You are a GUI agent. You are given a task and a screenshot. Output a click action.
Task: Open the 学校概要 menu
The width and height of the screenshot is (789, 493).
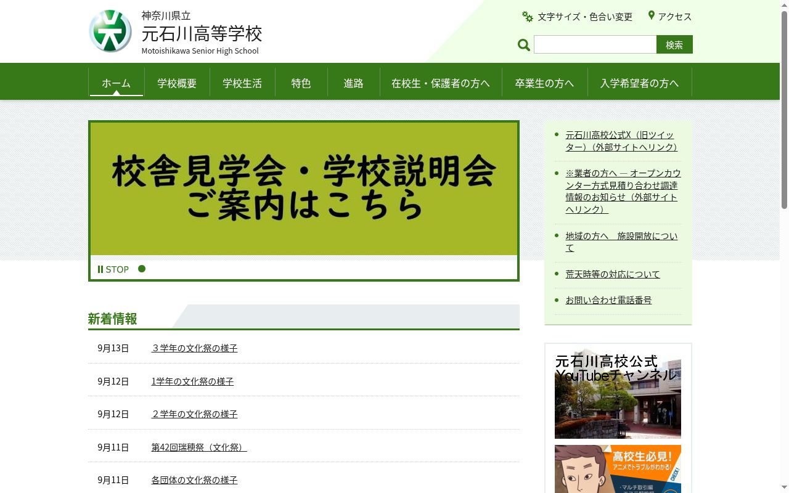point(177,83)
